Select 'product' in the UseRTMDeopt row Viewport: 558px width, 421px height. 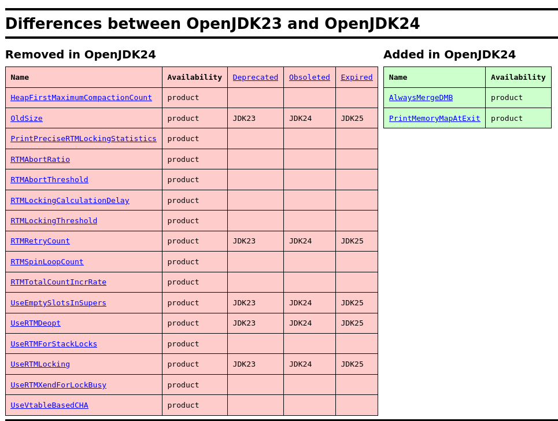point(183,323)
